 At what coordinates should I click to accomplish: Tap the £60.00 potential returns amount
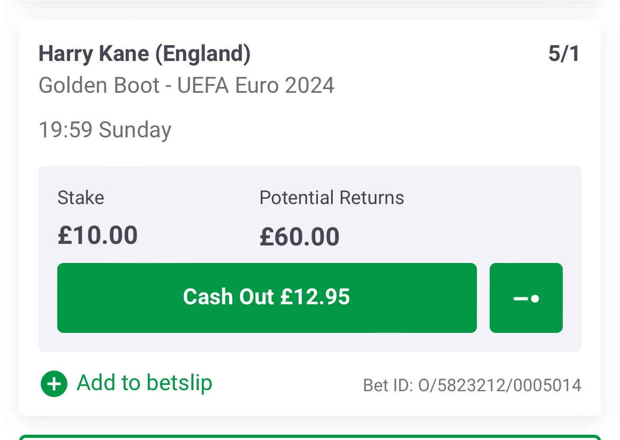click(299, 236)
